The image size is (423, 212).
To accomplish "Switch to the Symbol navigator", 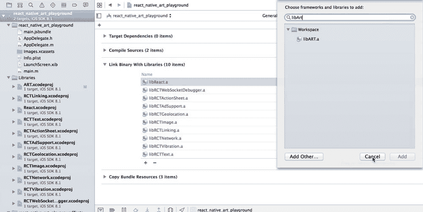I will click(x=19, y=5).
